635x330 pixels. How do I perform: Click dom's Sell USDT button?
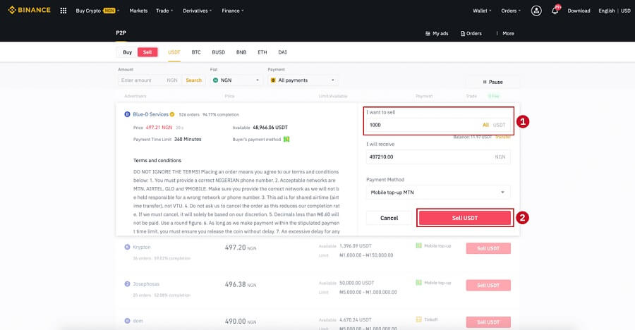[x=488, y=322]
